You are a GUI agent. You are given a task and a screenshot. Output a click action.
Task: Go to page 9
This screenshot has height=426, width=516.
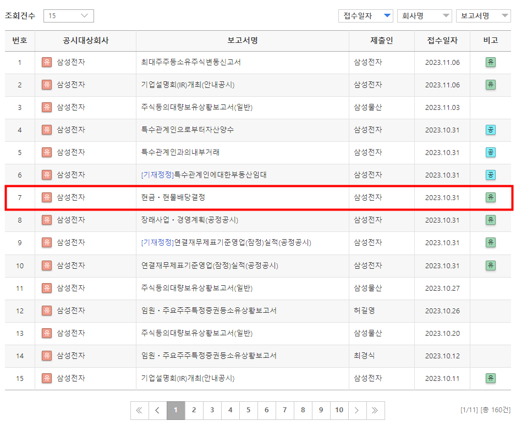[321, 410]
